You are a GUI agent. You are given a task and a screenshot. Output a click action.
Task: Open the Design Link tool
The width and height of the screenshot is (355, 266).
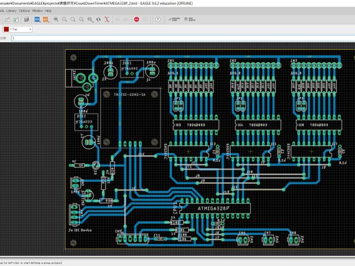(x=174, y=19)
